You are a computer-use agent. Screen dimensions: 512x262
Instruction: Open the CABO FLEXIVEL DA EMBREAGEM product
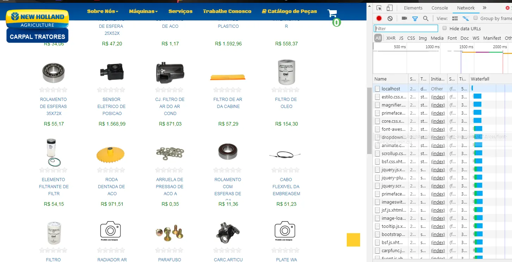click(x=286, y=186)
